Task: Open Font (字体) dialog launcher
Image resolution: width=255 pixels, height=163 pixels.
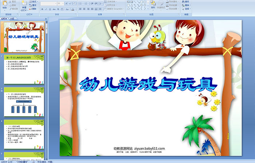Action: tap(76, 14)
